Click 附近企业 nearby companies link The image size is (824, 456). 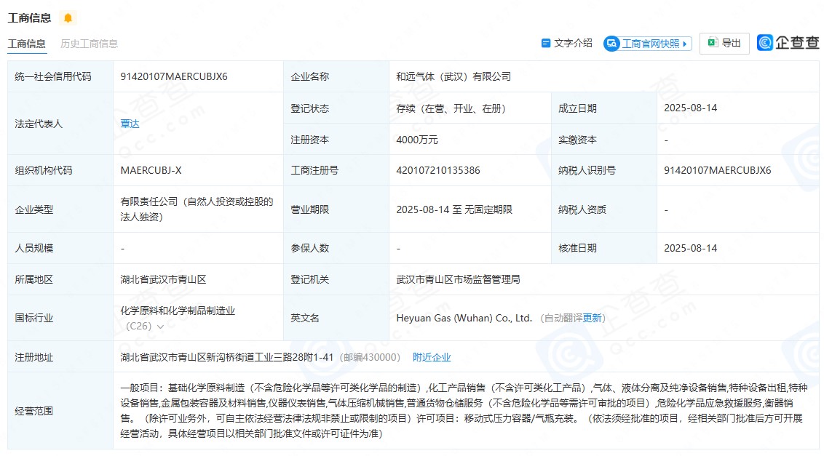(432, 357)
